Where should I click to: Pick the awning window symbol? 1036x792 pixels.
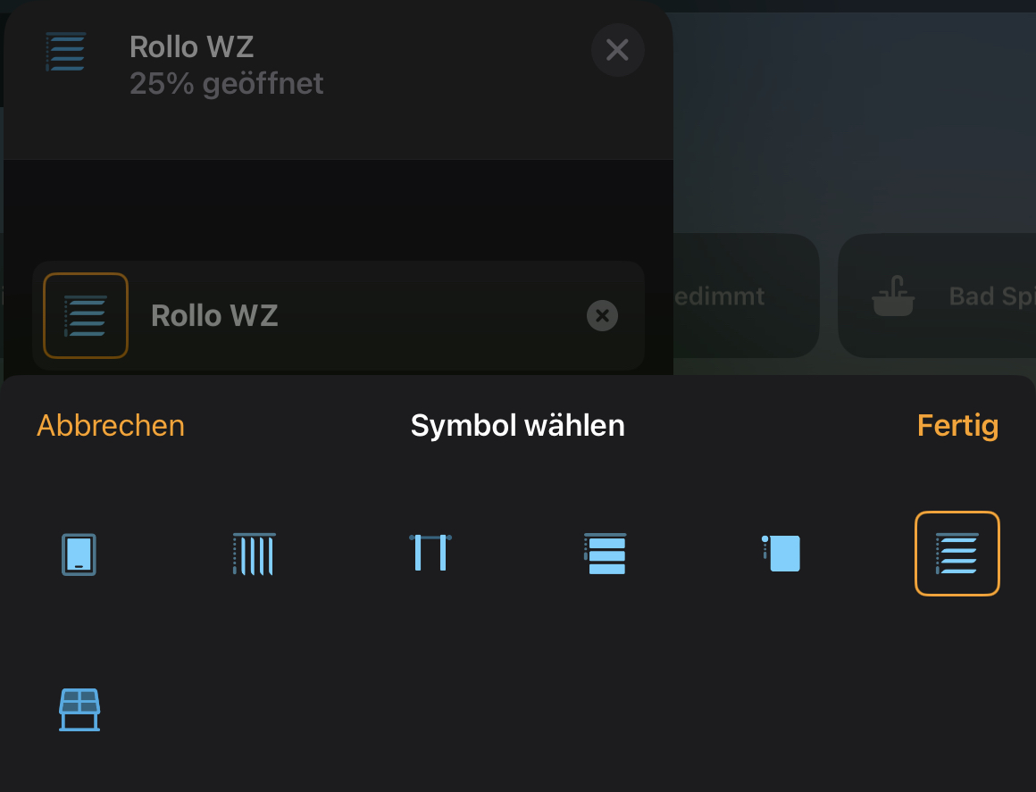pos(79,710)
